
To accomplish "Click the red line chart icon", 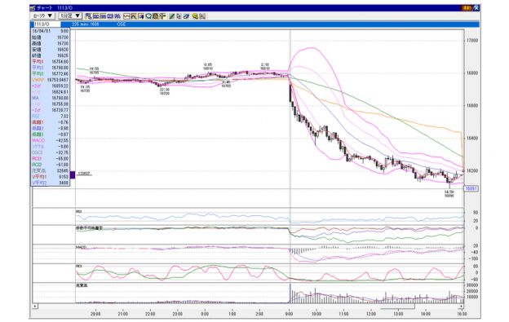I will pyautogui.click(x=126, y=16).
